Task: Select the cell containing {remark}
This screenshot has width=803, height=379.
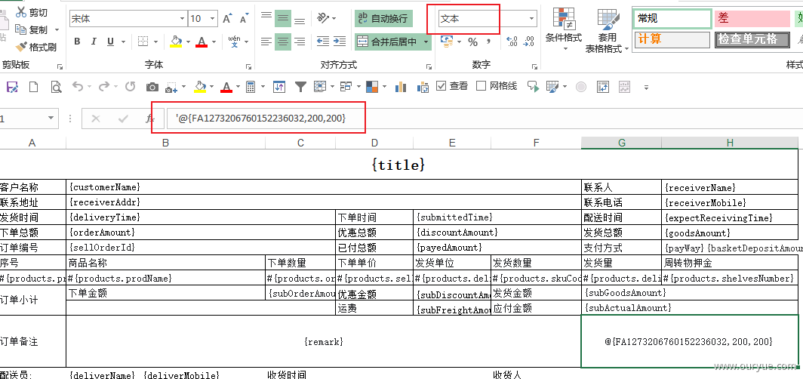Action: 324,341
